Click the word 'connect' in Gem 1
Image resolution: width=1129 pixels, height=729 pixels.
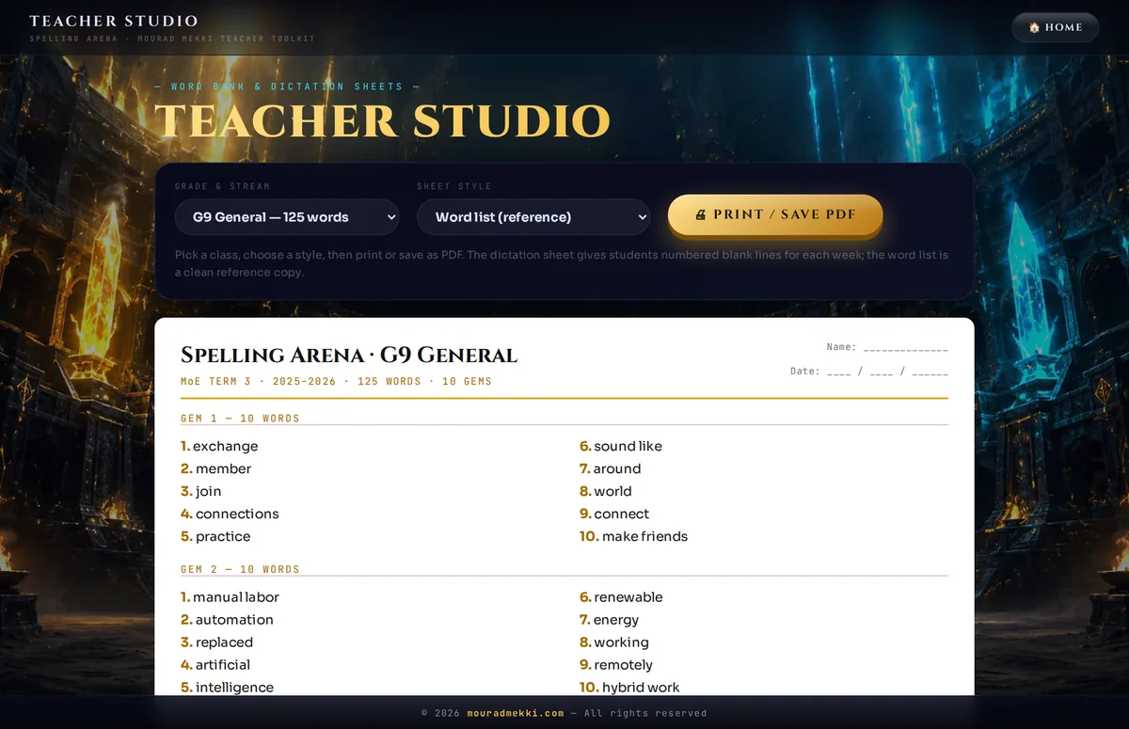tap(621, 514)
